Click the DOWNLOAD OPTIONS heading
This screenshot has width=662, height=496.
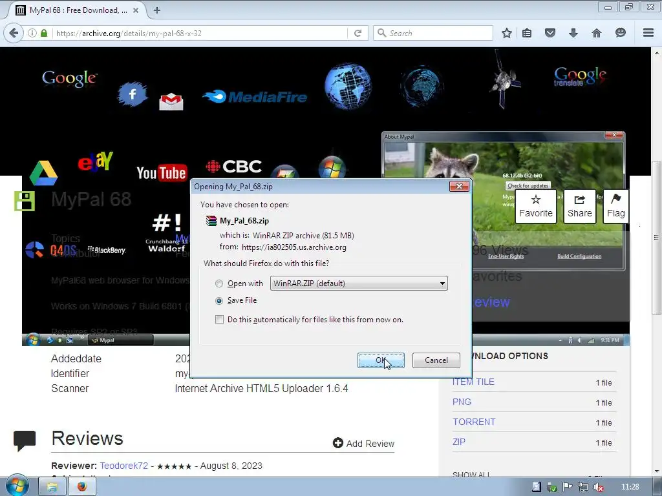tap(510, 356)
